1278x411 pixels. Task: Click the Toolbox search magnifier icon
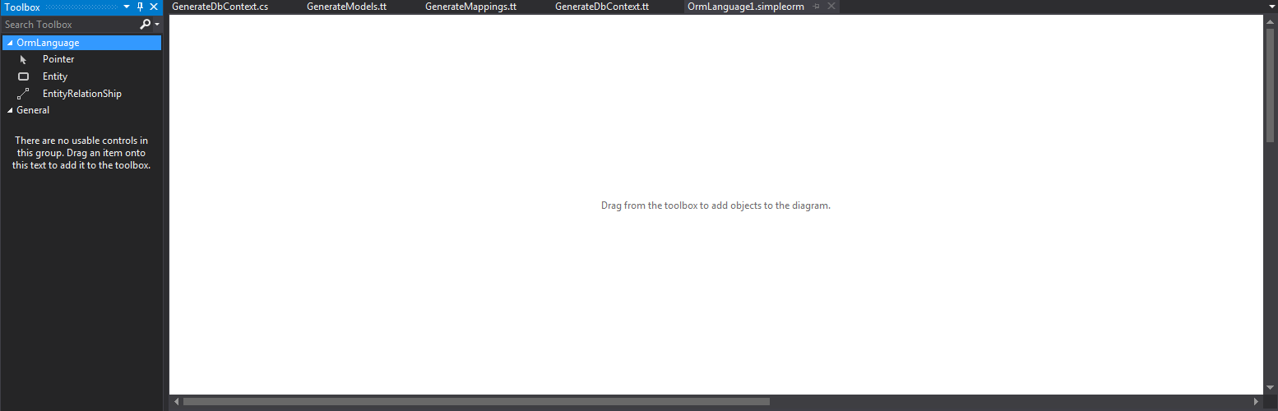[x=146, y=25]
